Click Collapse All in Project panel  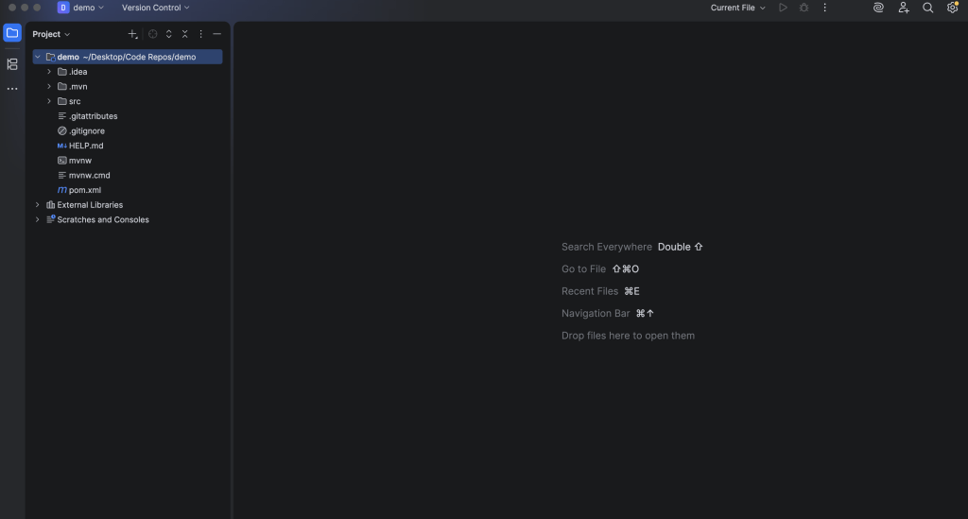(184, 34)
